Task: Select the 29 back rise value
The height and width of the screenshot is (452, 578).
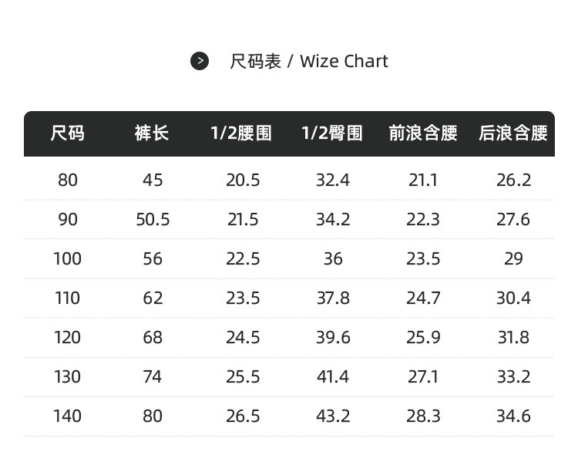Action: pos(513,259)
